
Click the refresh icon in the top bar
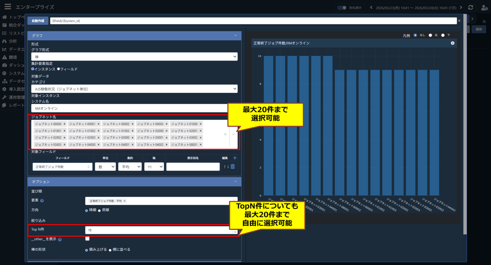(x=471, y=7)
